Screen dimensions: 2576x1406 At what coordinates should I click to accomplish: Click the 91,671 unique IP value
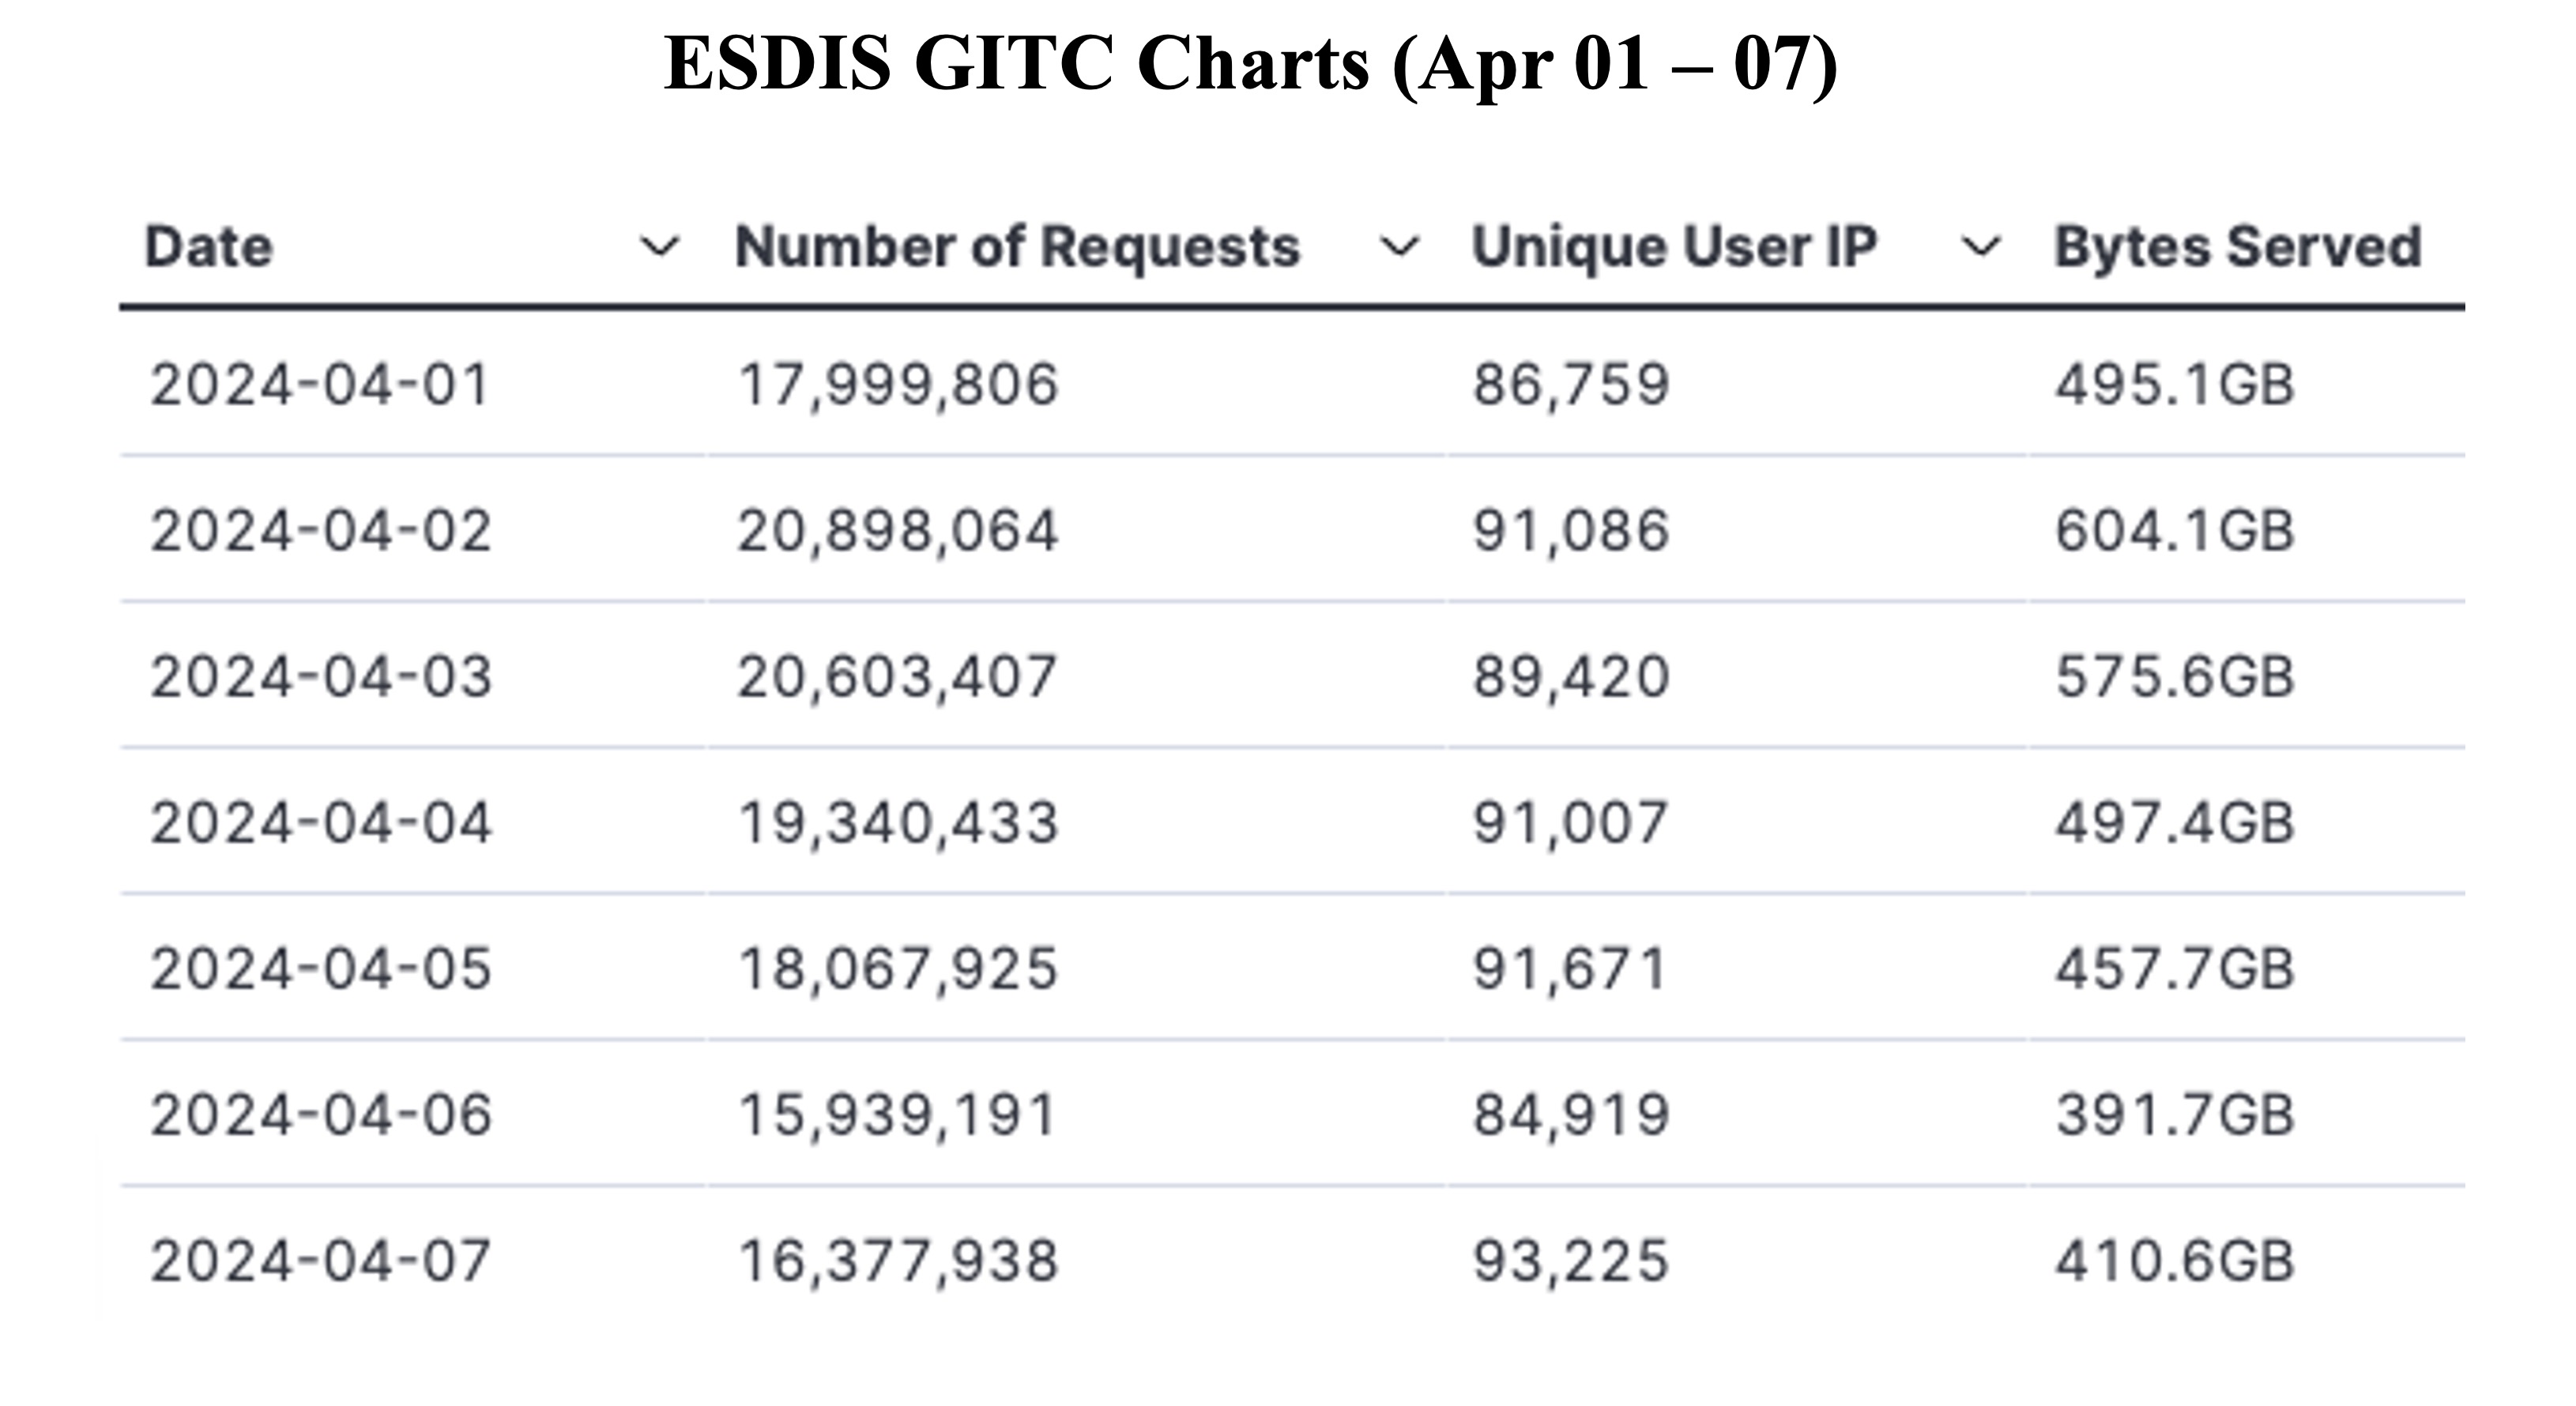click(1570, 970)
